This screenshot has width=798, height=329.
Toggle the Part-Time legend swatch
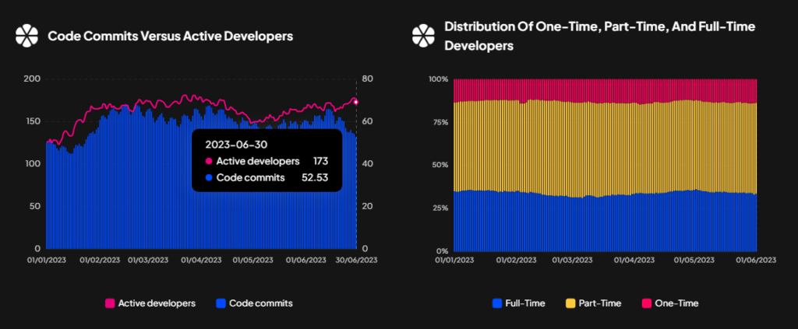[570, 303]
